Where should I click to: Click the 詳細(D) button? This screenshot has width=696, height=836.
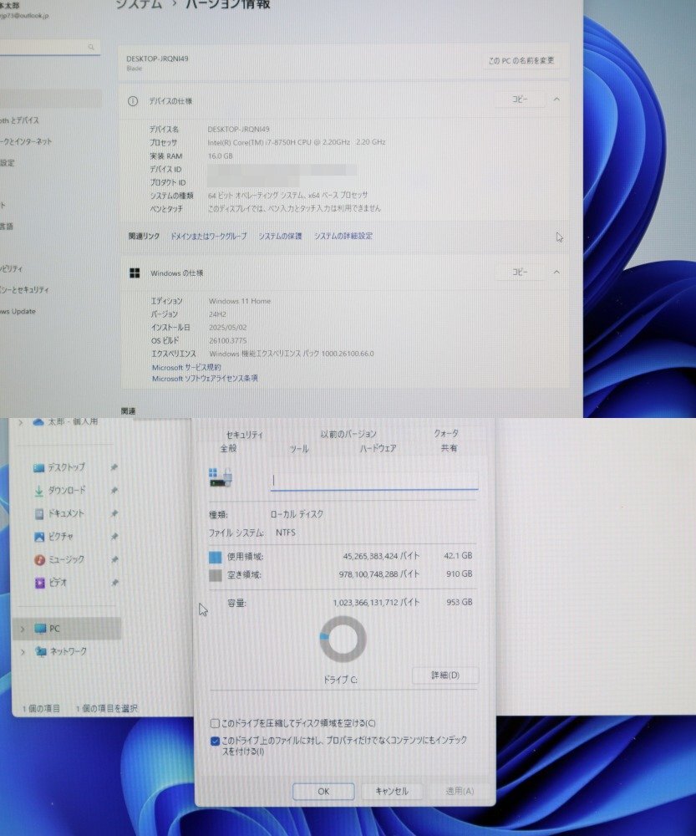point(445,675)
